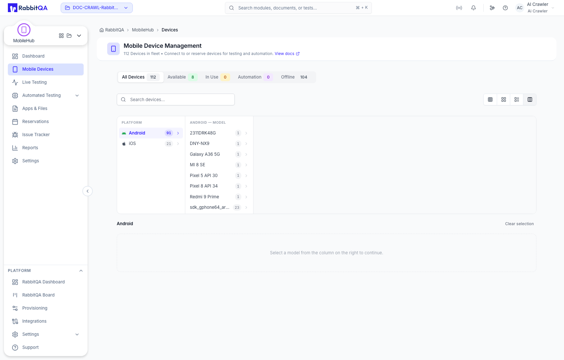Click the home icon in breadcrumb

pyautogui.click(x=102, y=30)
